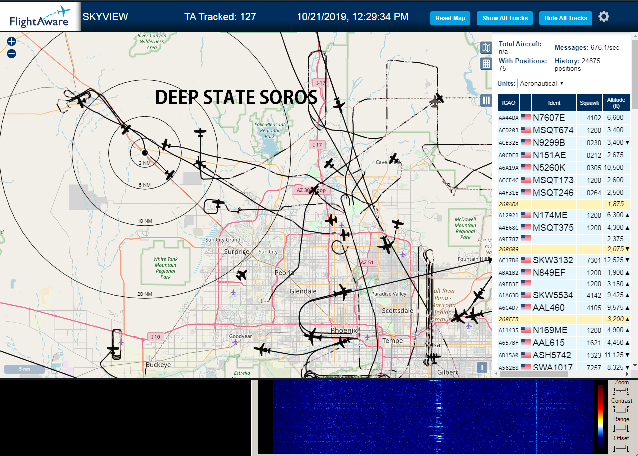Select the aircraft icon near Cave Creek
The image size is (638, 456).
(x=393, y=158)
